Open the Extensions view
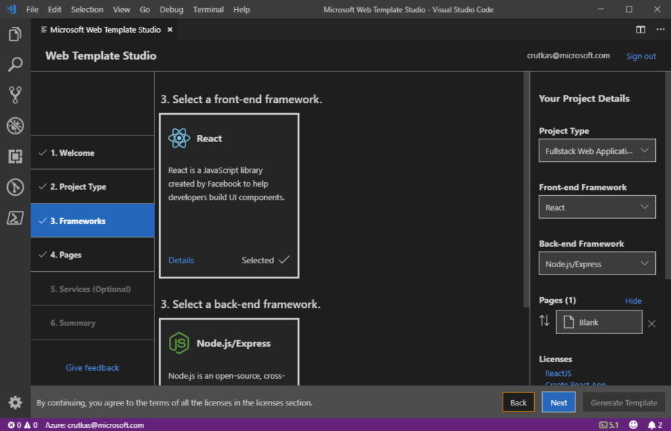This screenshot has height=431, width=671. (x=14, y=156)
